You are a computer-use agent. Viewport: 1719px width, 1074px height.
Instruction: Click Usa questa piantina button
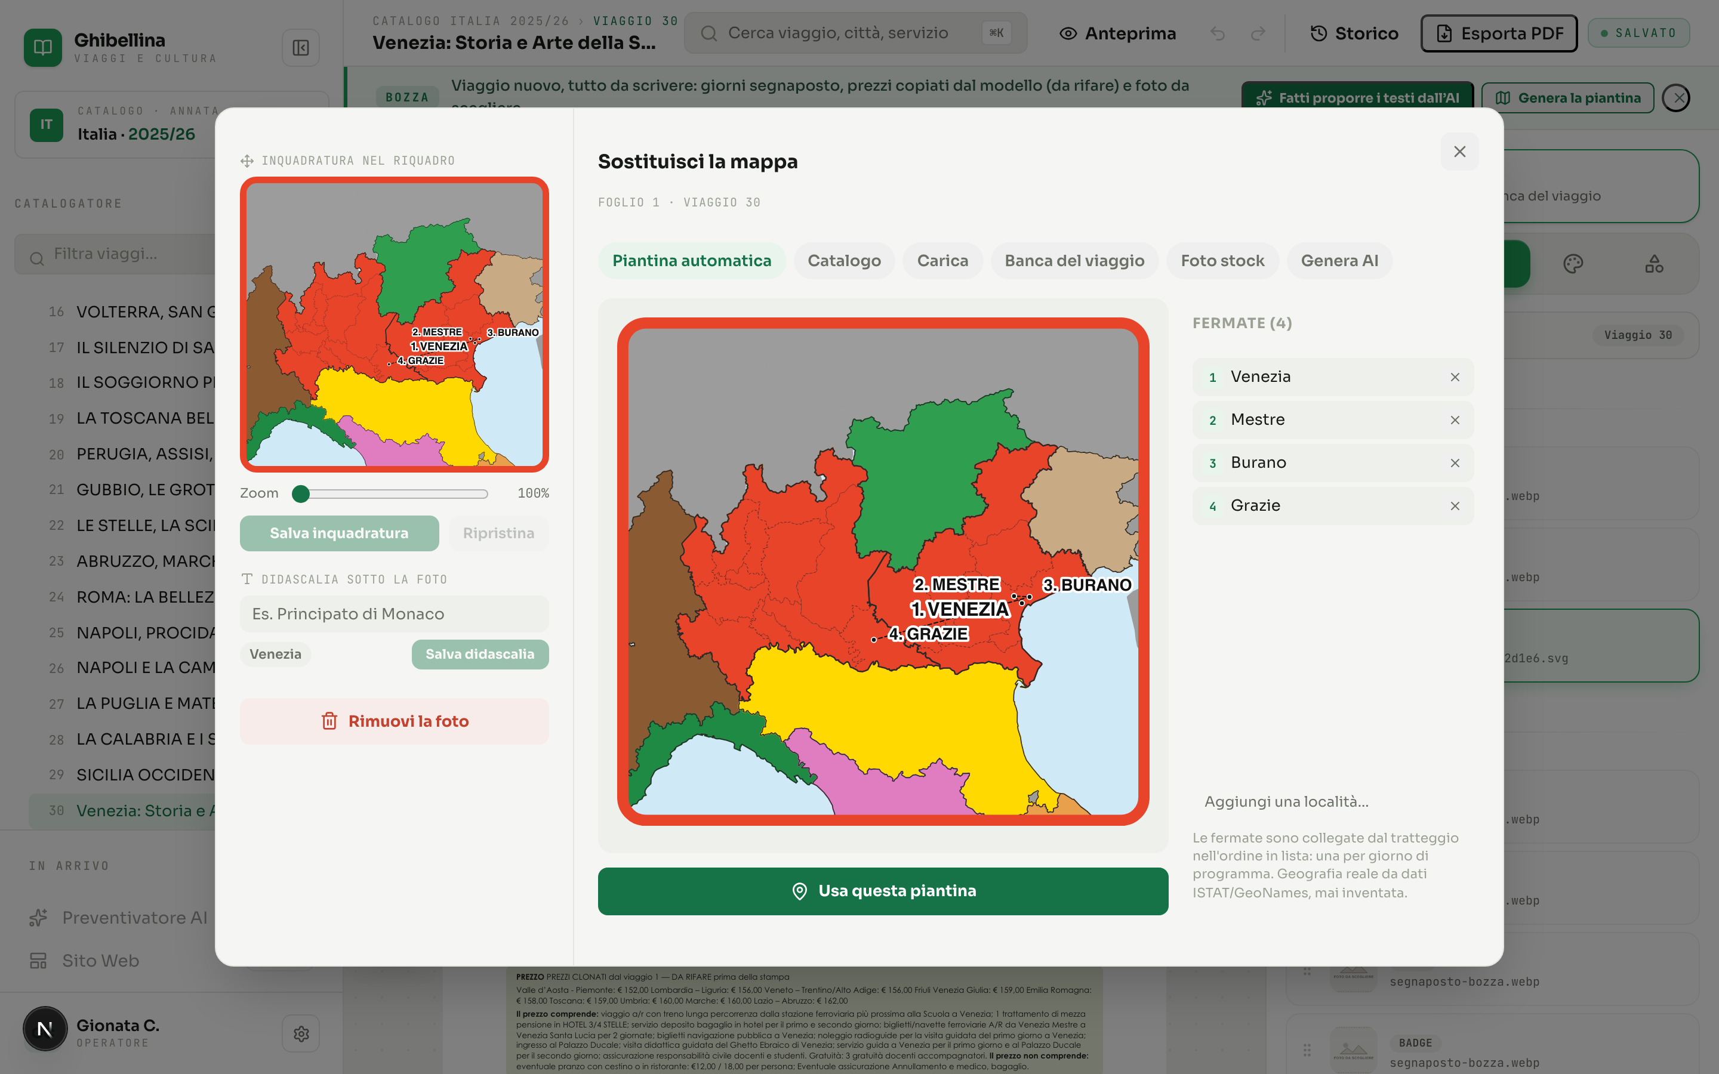882,891
